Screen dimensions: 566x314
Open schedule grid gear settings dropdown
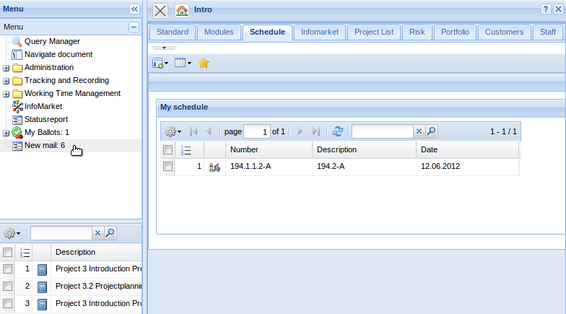(x=173, y=131)
